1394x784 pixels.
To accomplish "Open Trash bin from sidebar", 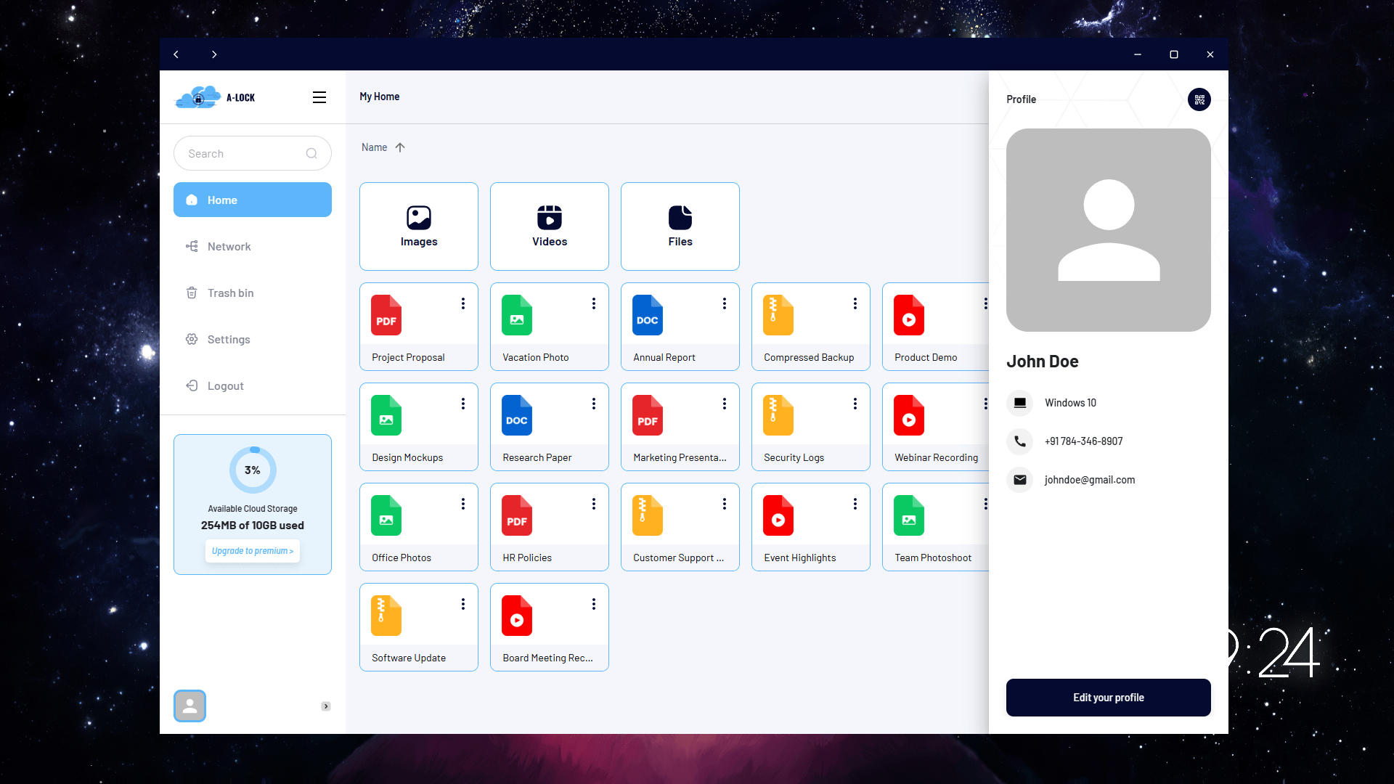I will click(230, 293).
